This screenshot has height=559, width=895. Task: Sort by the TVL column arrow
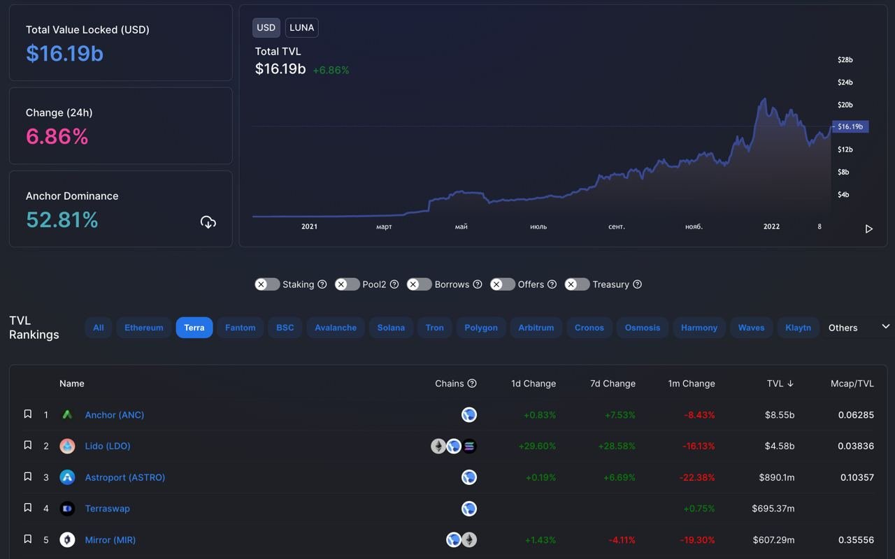pos(791,384)
